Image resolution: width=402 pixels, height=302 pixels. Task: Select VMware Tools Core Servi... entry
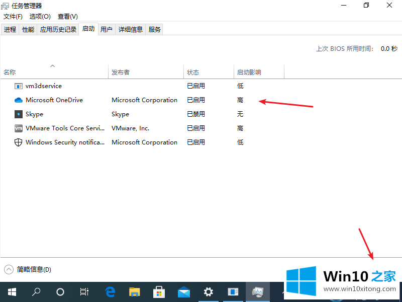(x=65, y=128)
